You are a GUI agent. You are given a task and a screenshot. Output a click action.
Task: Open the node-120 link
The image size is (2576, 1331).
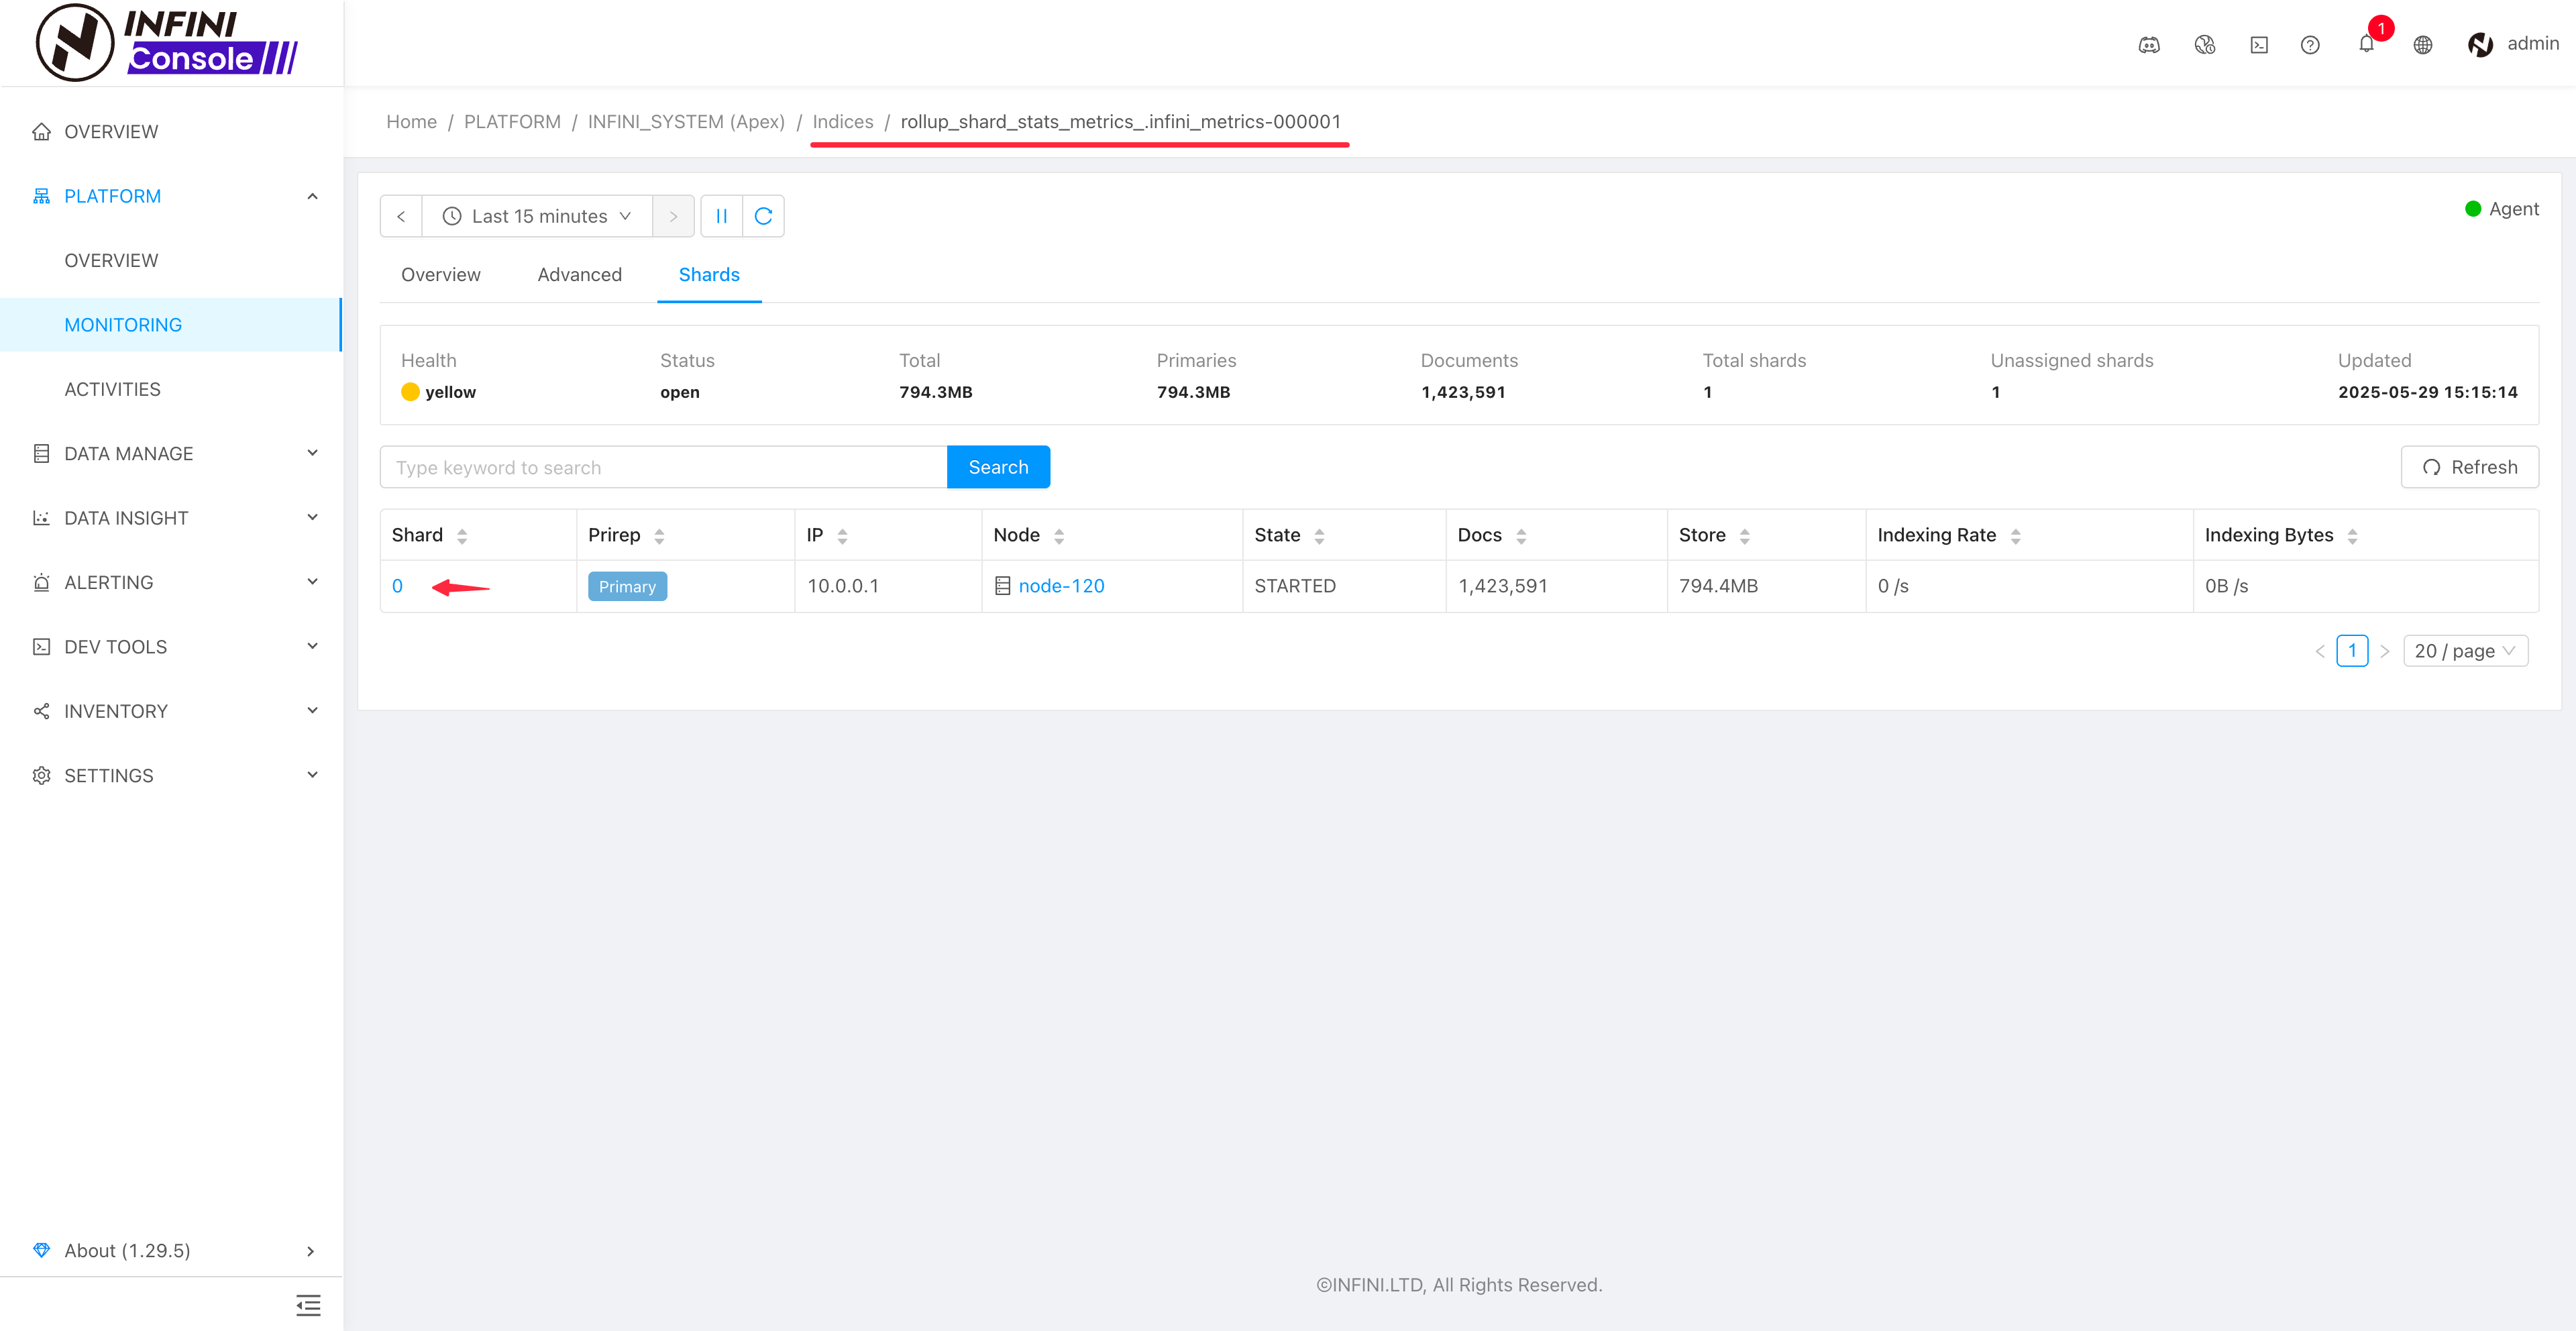(x=1061, y=586)
